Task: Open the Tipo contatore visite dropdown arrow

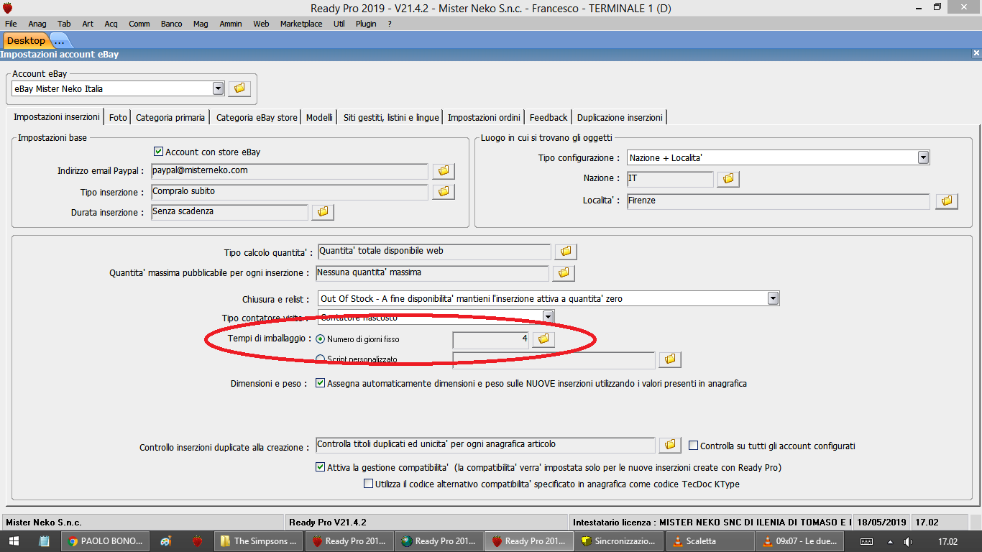Action: [549, 317]
